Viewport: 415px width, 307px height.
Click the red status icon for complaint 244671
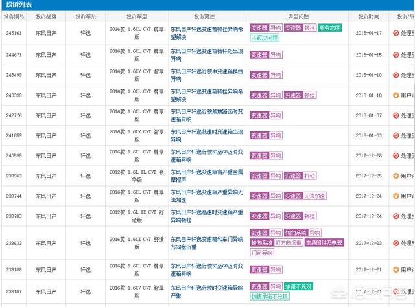click(396, 55)
